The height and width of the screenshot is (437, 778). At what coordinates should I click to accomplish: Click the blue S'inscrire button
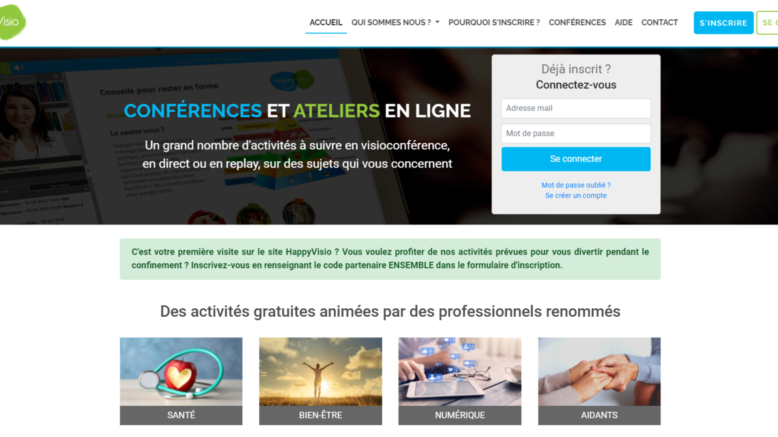pos(723,23)
